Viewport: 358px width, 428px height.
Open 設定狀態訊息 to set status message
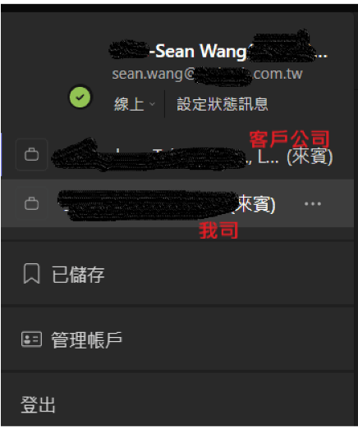tap(223, 104)
